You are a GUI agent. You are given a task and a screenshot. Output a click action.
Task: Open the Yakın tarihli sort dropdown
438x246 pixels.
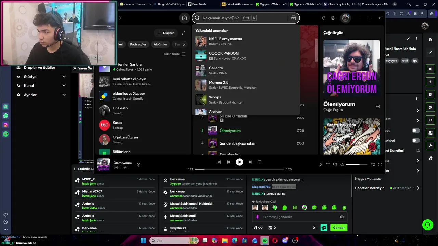[175, 54]
